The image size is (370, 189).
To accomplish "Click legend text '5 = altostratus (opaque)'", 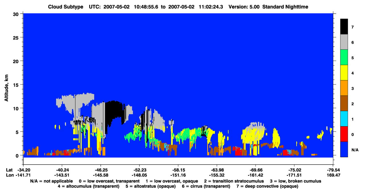I will click(150, 186).
